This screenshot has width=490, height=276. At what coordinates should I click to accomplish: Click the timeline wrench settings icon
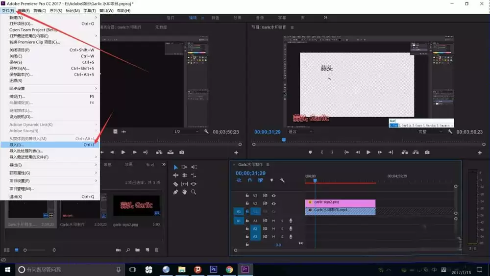[x=282, y=180]
